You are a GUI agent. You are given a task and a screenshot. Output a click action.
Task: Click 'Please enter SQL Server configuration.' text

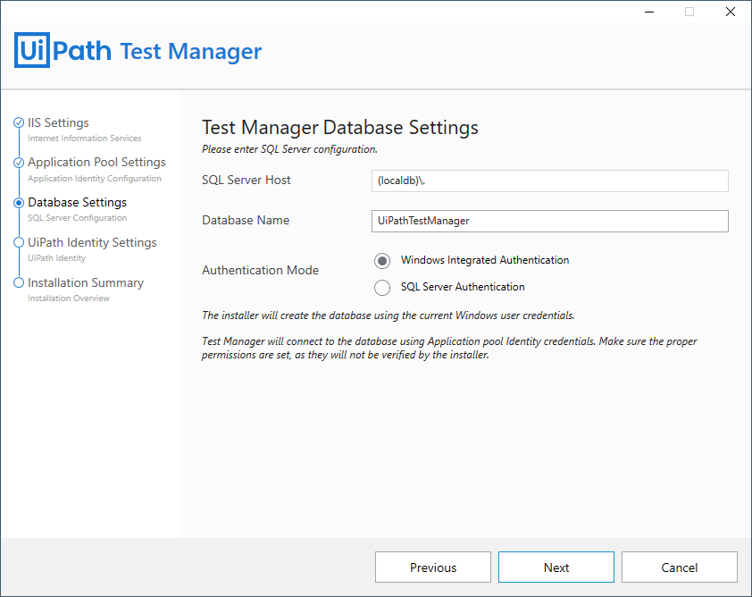click(x=289, y=149)
